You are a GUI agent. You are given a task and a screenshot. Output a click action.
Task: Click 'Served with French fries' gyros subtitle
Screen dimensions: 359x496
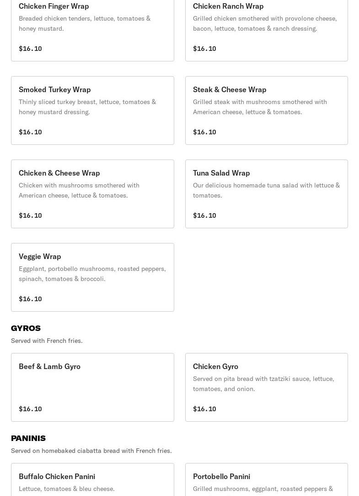click(x=47, y=341)
